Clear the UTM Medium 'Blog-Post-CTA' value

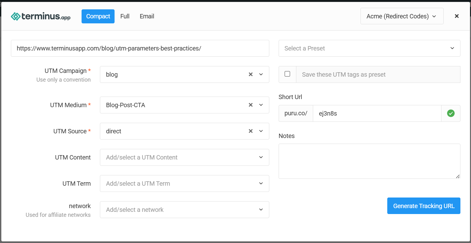point(251,105)
